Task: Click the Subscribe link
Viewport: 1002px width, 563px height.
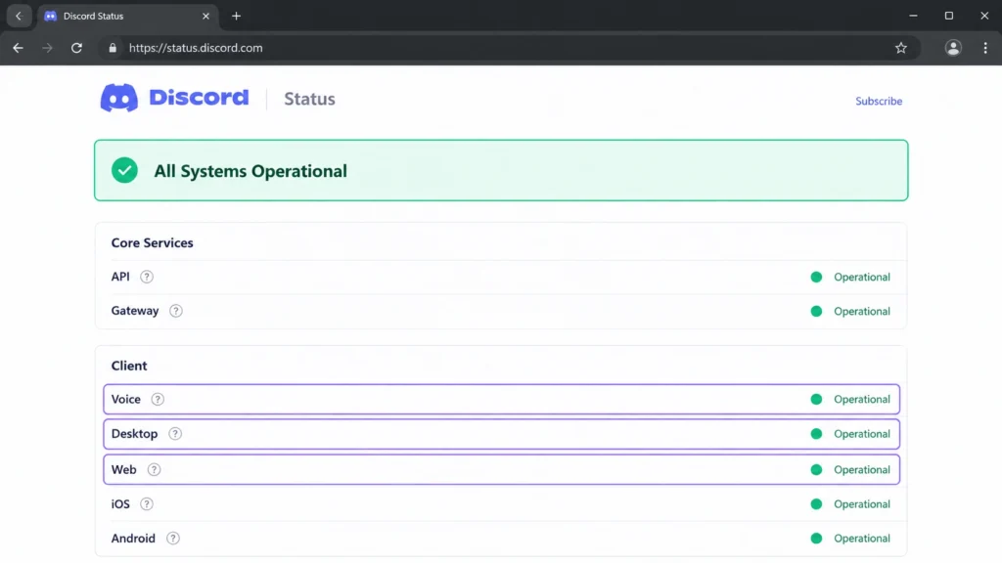Action: [x=879, y=101]
